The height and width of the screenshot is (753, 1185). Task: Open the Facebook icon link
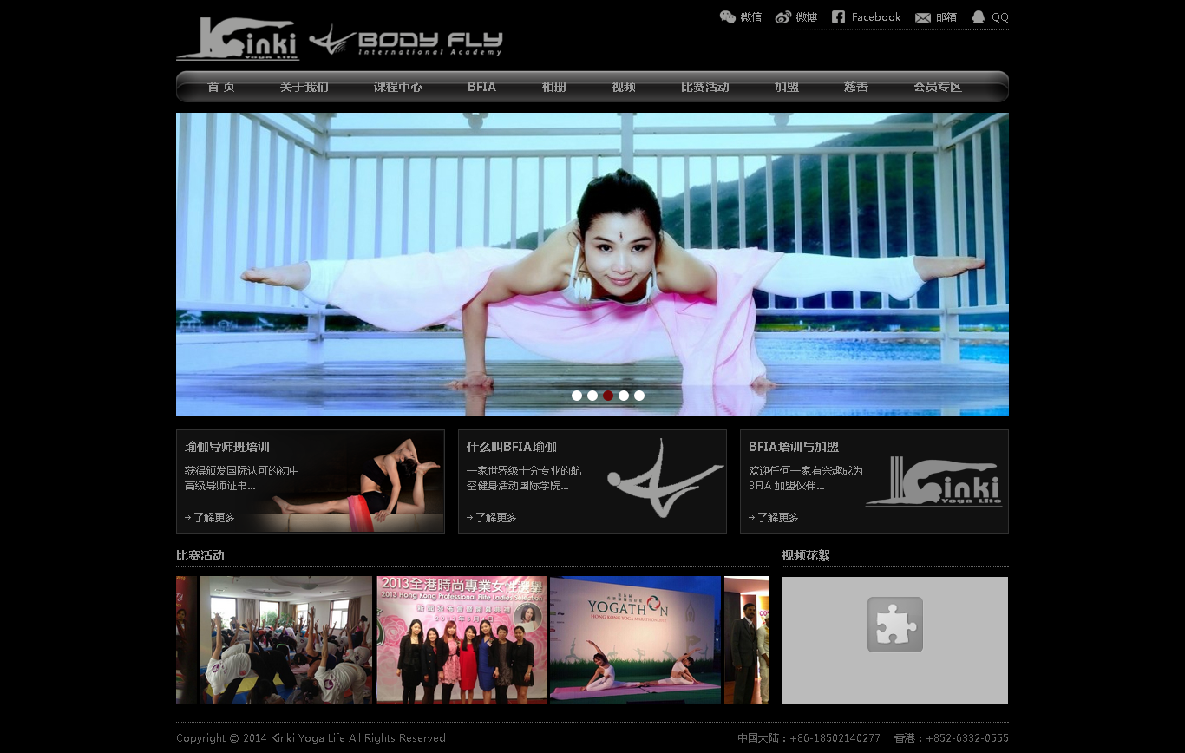pos(838,17)
